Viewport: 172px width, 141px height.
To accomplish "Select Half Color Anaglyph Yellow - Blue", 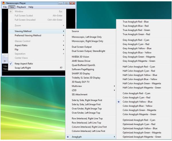I will click(x=144, y=75).
